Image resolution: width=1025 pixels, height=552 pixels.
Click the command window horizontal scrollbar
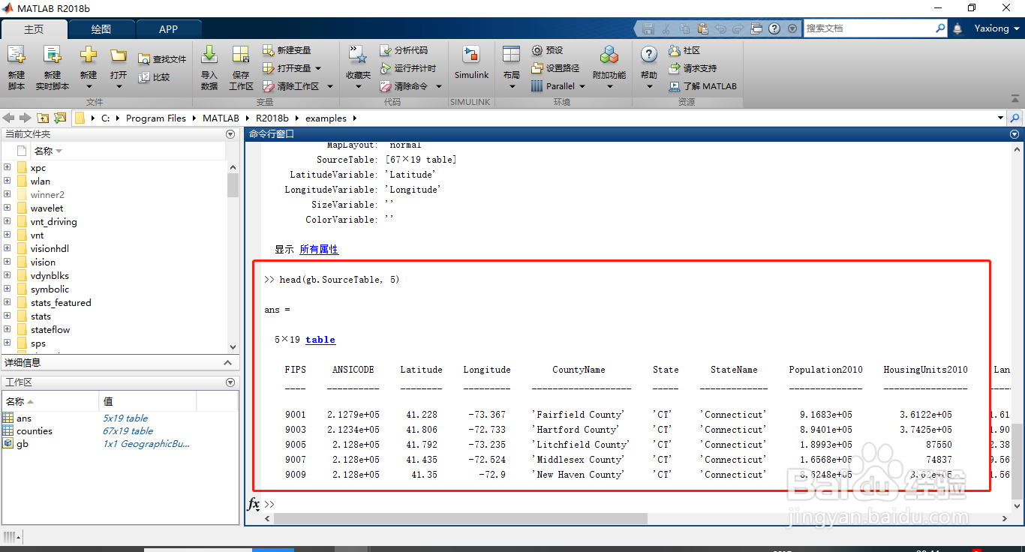461,518
